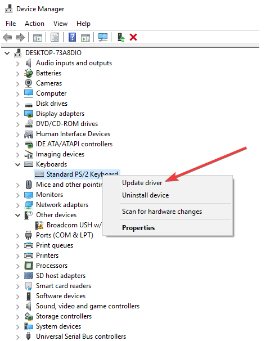Click the Display adapters icon

pos(29,114)
